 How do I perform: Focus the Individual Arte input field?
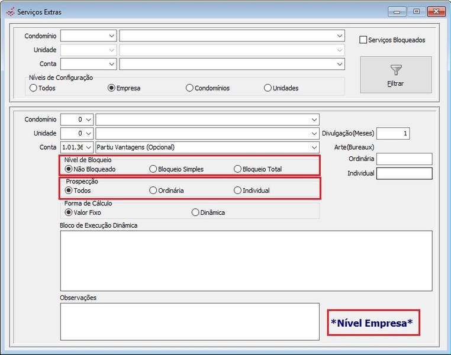pos(404,173)
